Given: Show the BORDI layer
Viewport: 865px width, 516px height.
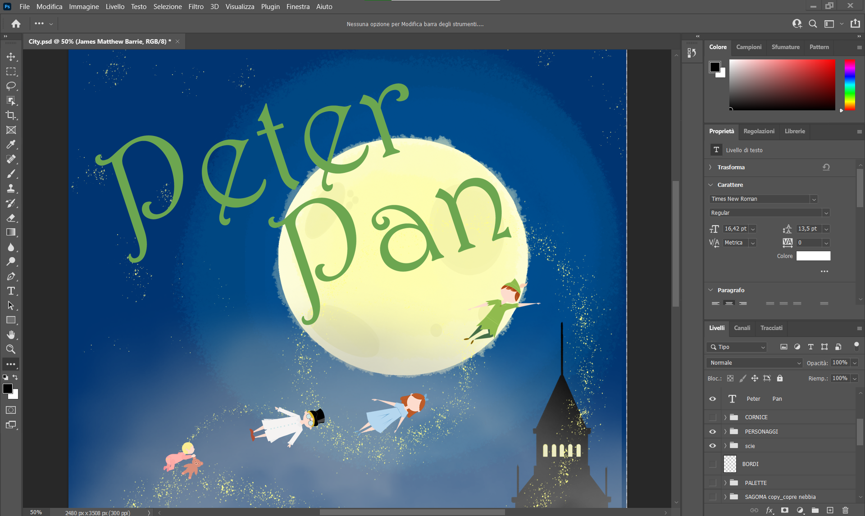Looking at the screenshot, I should [x=712, y=464].
